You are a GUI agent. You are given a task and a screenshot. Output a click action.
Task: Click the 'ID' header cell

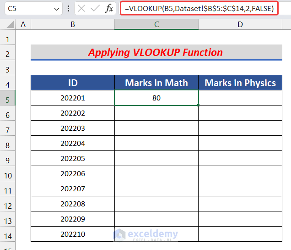(73, 83)
